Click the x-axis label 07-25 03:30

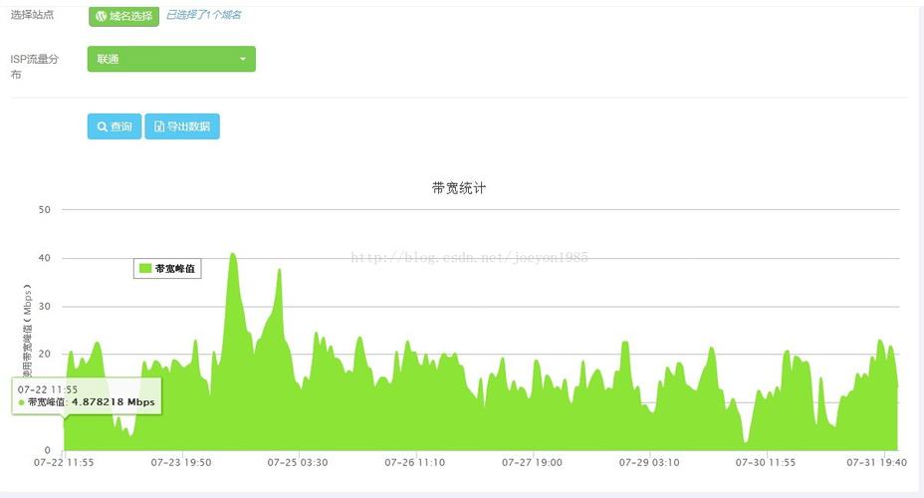click(298, 462)
